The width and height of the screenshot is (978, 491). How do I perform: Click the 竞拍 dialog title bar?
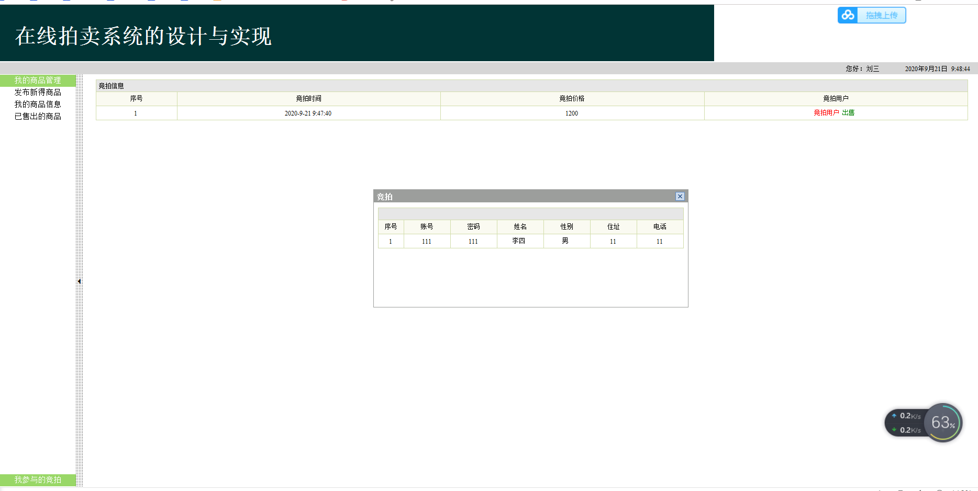pos(524,197)
